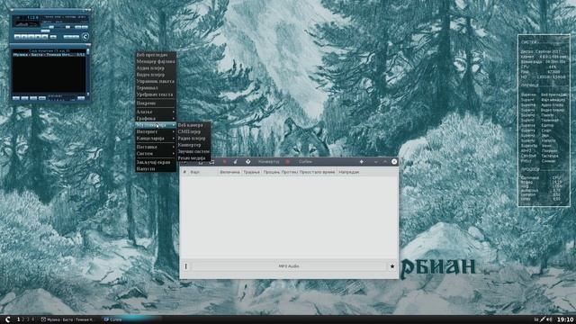Viewport: 576px width, 324px height.
Task: Close the converter window
Action: tap(394, 162)
